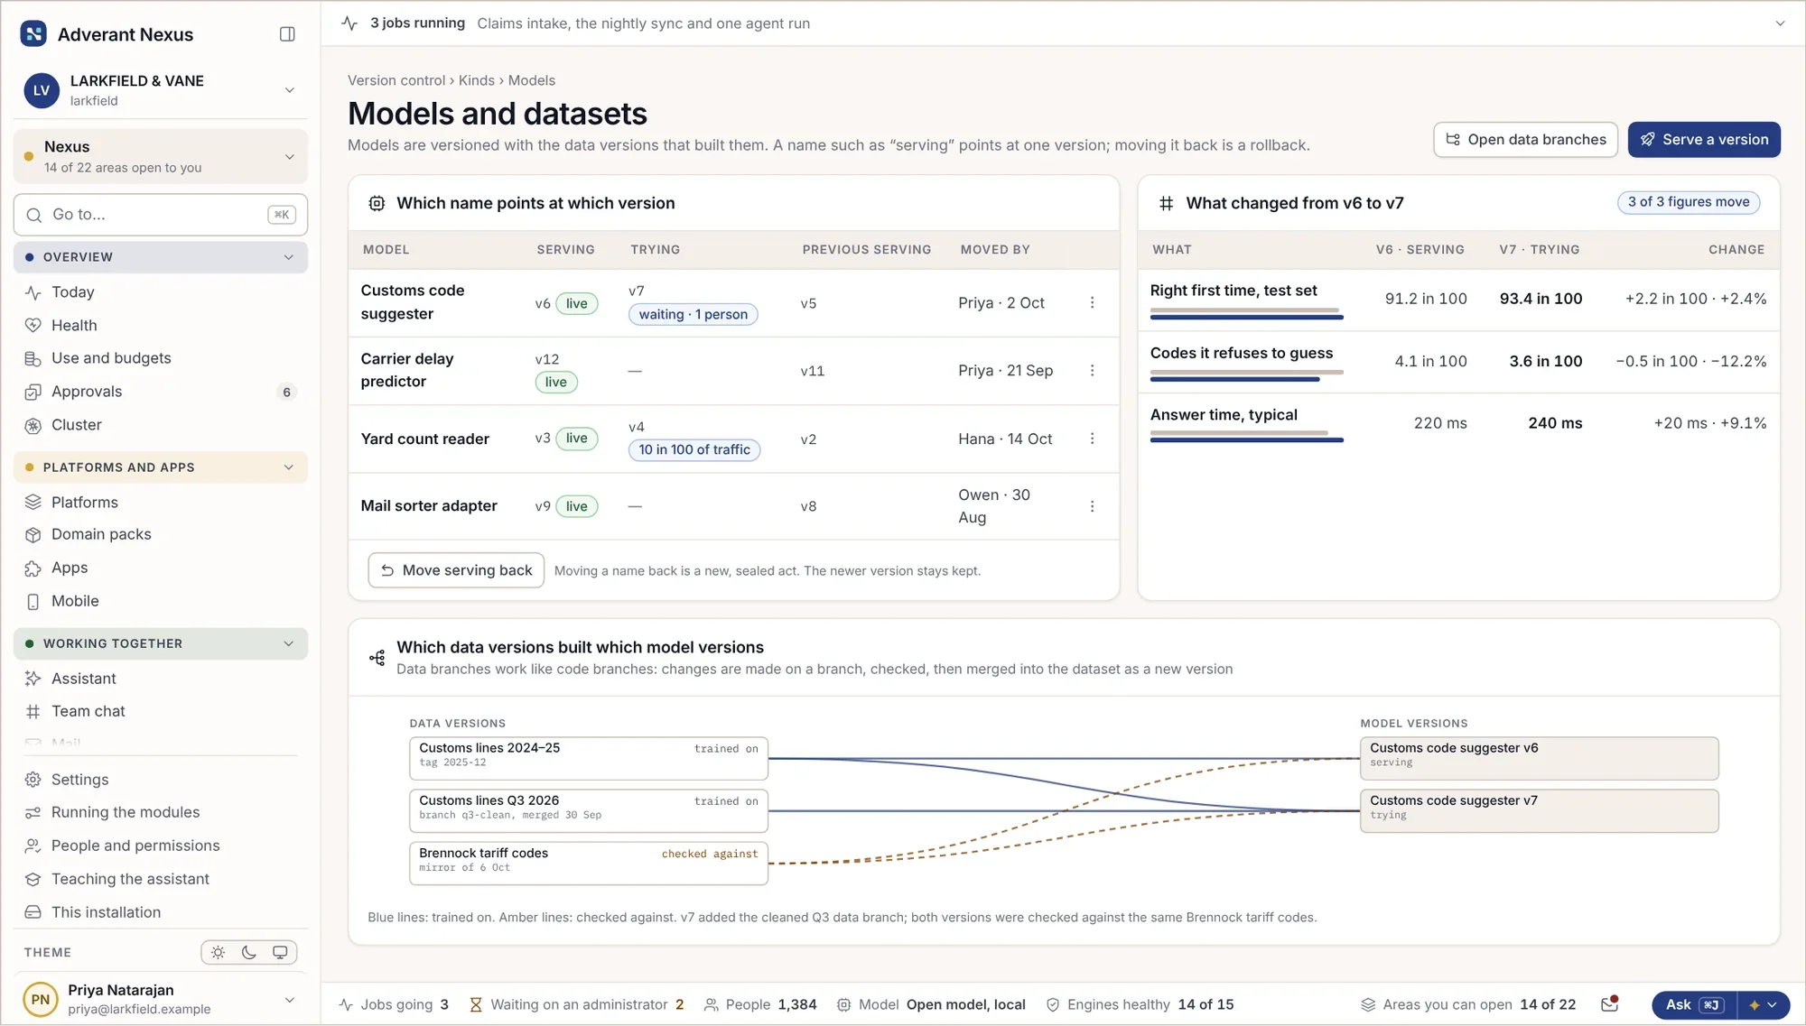This screenshot has width=1806, height=1026.
Task: Click Open data branches button
Action: 1525,140
